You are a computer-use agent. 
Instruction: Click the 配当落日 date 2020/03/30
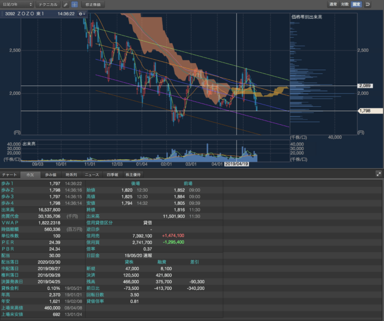point(49,262)
